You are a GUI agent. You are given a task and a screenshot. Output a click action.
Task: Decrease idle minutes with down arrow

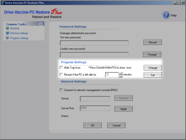click(x=120, y=76)
